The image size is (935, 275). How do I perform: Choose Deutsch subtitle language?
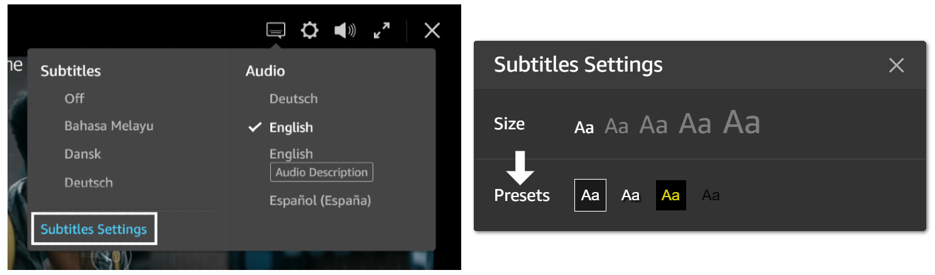tap(89, 183)
